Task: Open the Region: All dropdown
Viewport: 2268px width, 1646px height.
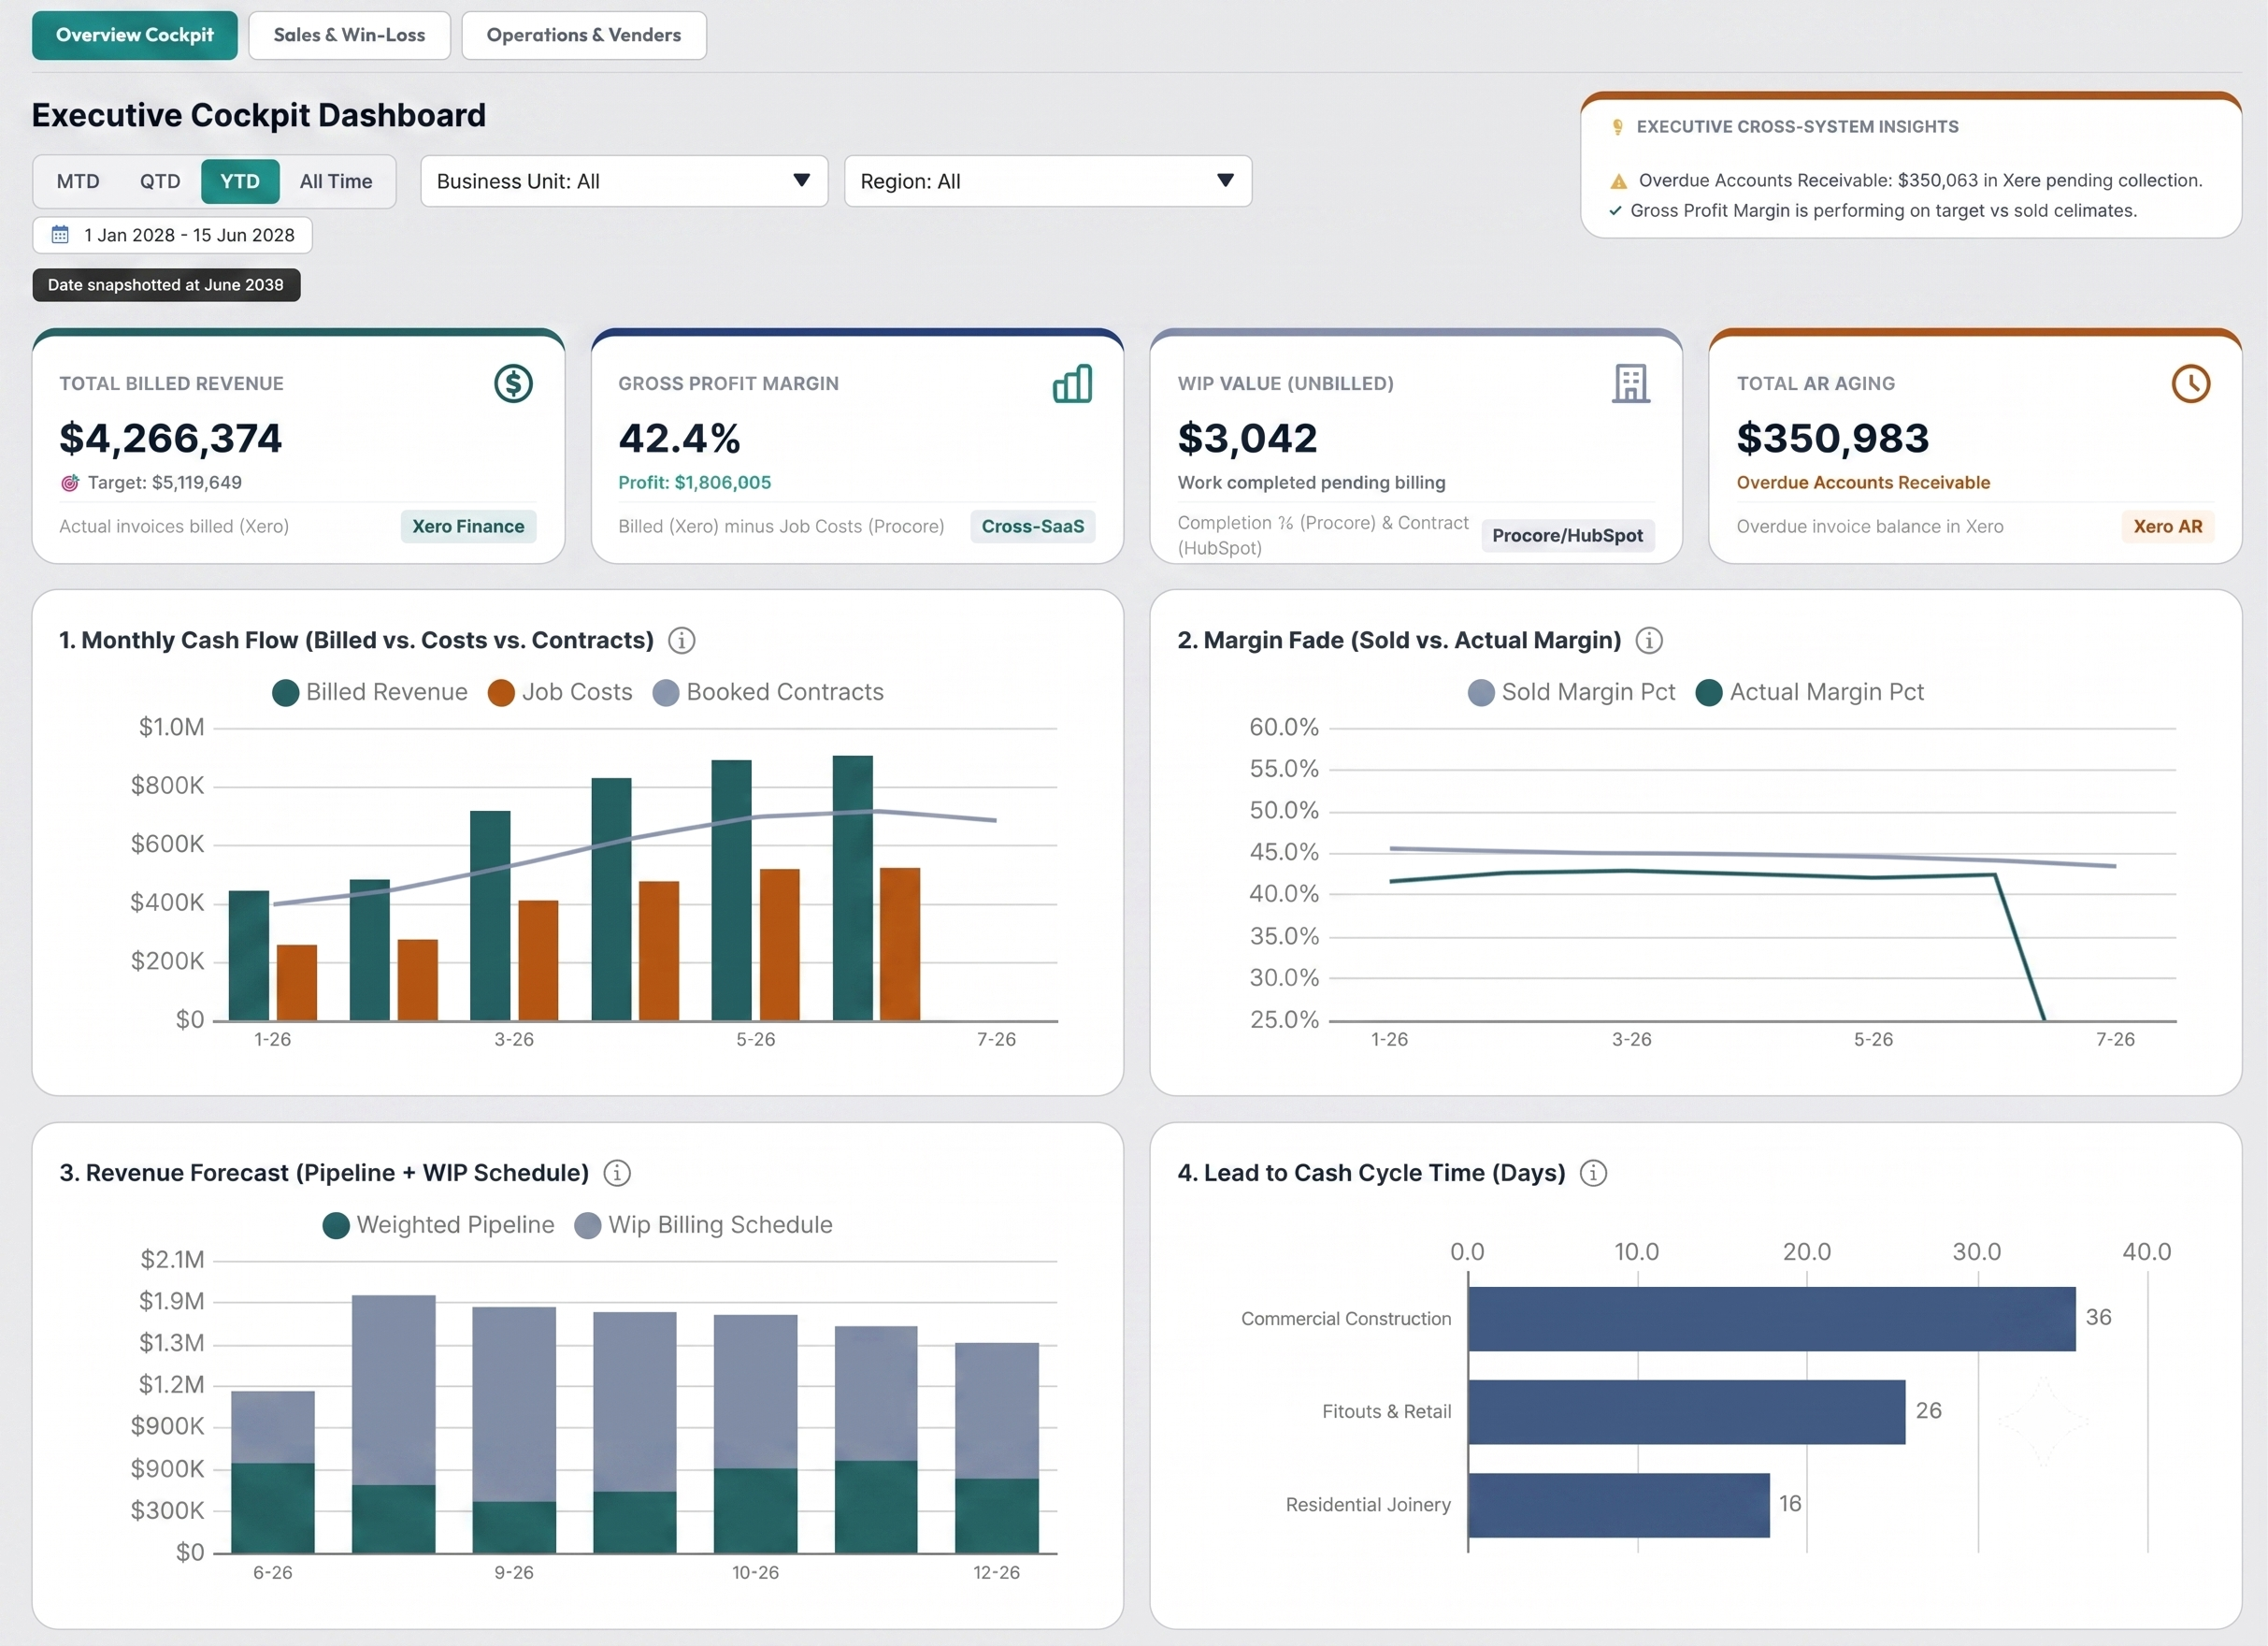Action: [1048, 181]
